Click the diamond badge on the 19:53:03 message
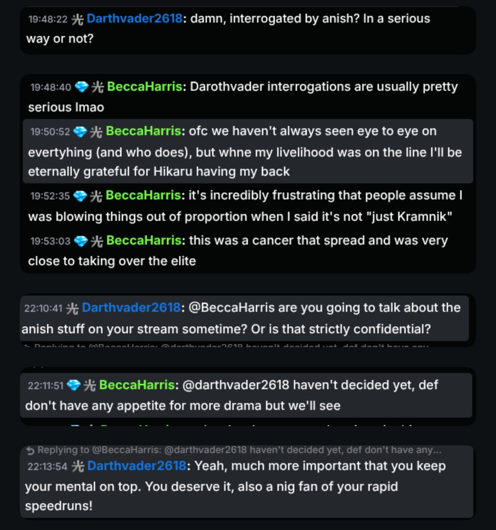496x530 pixels. (x=81, y=241)
